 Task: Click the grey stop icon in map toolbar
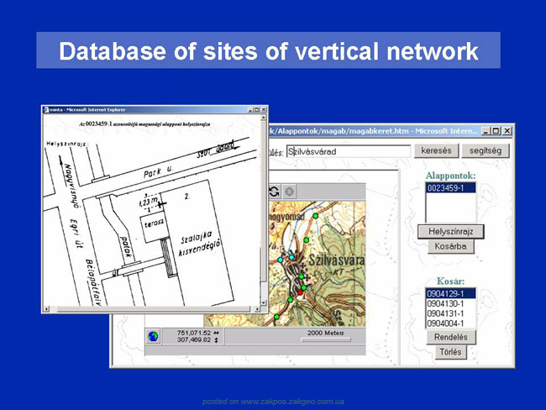(289, 192)
